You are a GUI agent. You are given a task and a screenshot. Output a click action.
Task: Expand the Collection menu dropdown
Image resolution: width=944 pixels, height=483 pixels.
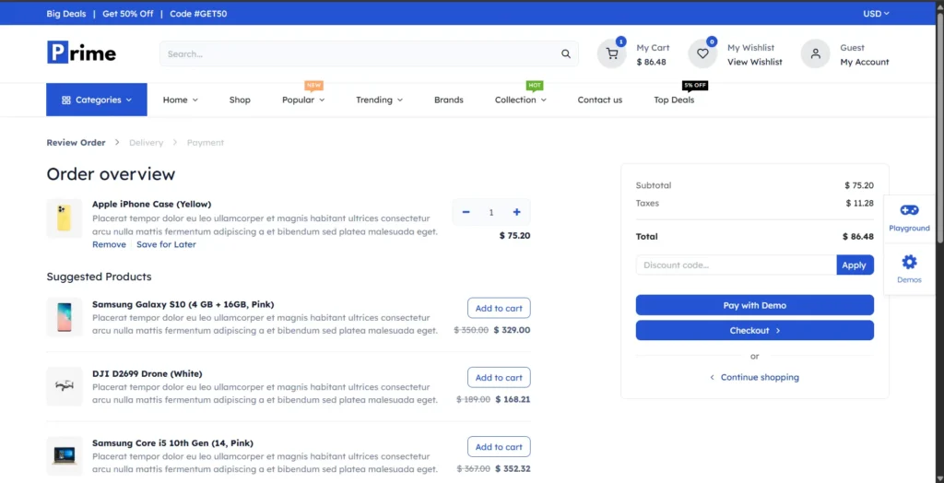tap(520, 100)
